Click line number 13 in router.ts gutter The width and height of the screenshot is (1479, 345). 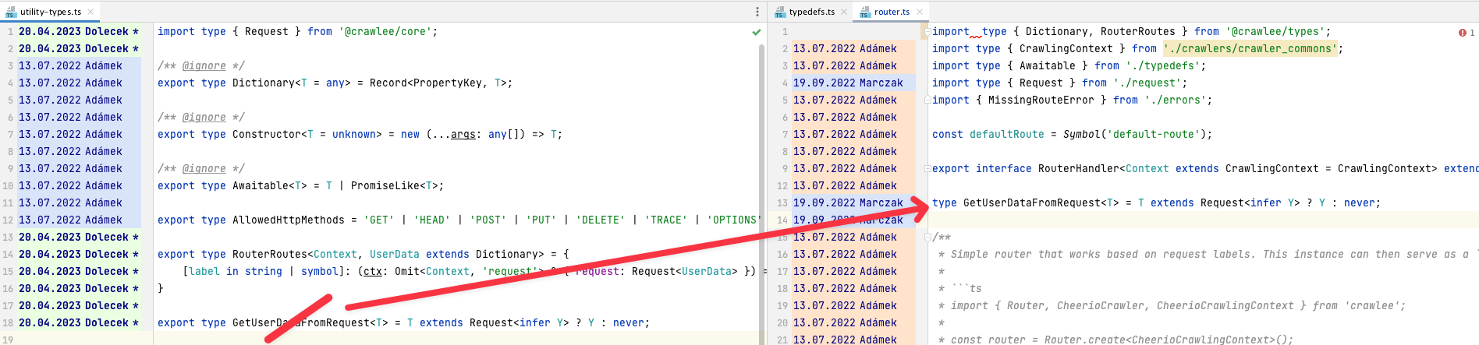point(782,203)
